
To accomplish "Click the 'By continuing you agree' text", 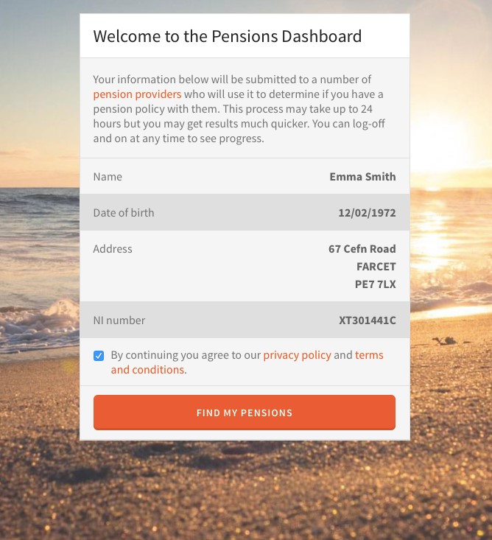I will coord(186,355).
